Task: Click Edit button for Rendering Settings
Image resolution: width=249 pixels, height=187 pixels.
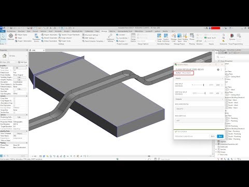Action: (x=19, y=117)
